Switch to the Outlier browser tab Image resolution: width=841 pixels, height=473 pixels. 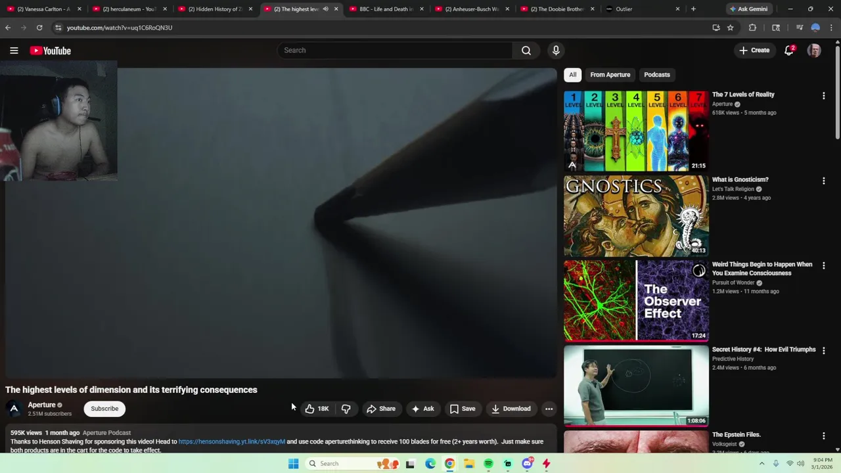[642, 9]
